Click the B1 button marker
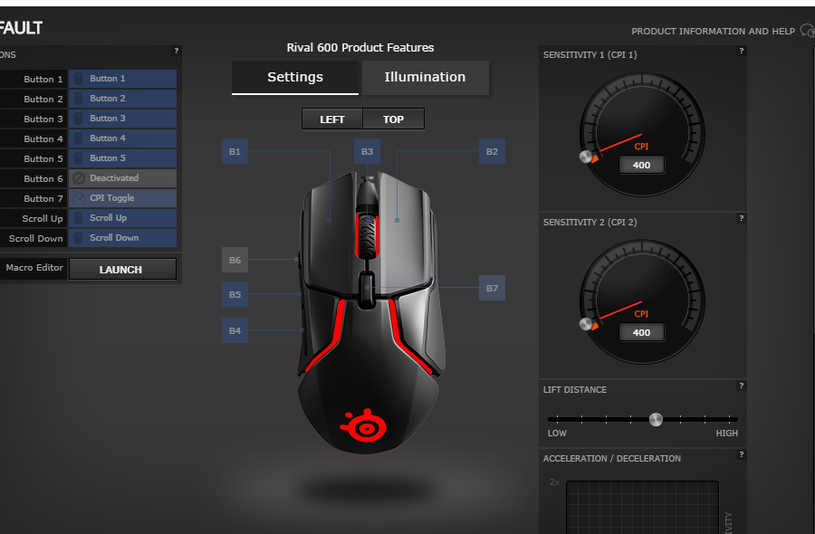The image size is (815, 534). [x=235, y=151]
